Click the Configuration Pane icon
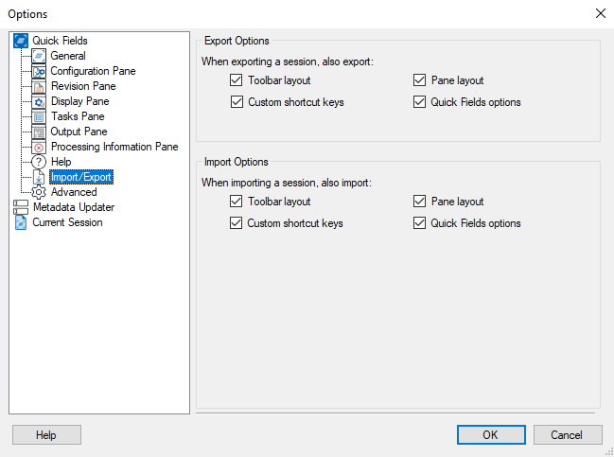The height and width of the screenshot is (457, 614). click(39, 71)
